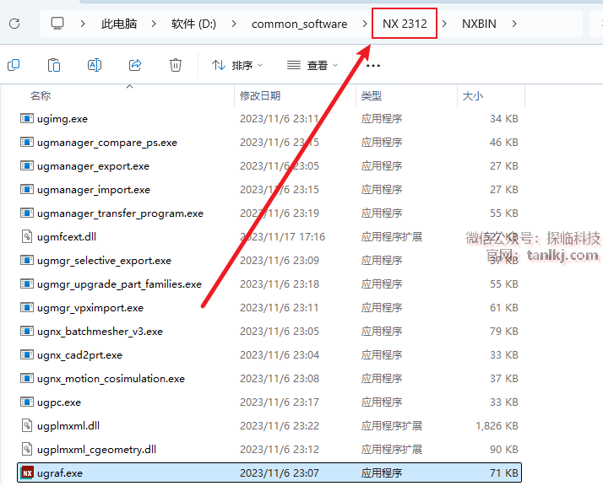Click the ugpc.exe file icon
This screenshot has width=603, height=486.
[27, 402]
